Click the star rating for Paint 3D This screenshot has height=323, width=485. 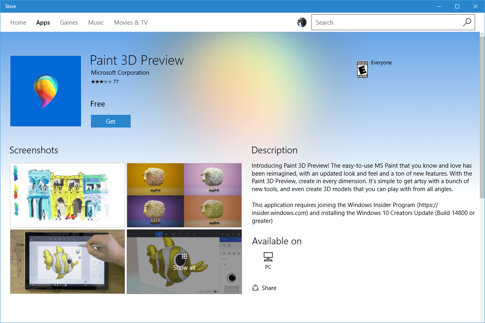(x=101, y=81)
